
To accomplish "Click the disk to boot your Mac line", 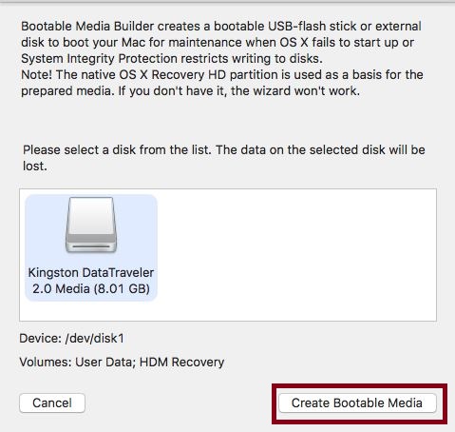I will pyautogui.click(x=218, y=42).
